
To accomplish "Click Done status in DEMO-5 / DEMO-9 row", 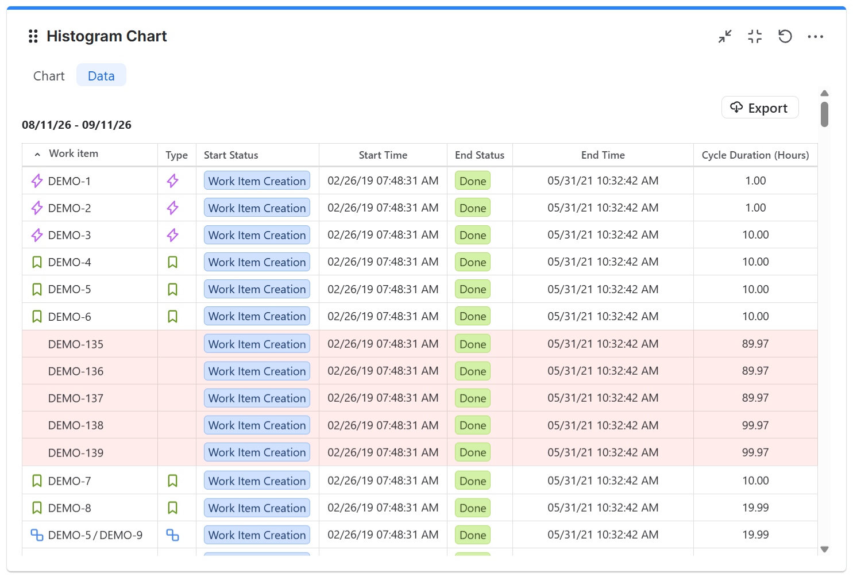I will coord(473,535).
